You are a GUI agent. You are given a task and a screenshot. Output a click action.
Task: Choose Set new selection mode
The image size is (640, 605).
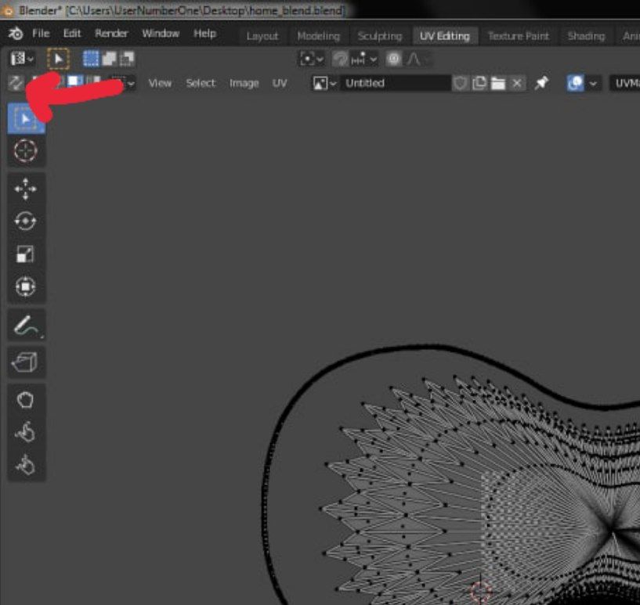pyautogui.click(x=91, y=59)
